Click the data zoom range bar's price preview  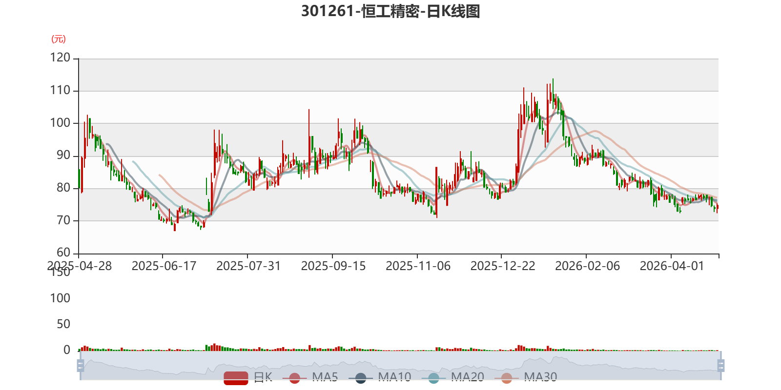(400, 366)
